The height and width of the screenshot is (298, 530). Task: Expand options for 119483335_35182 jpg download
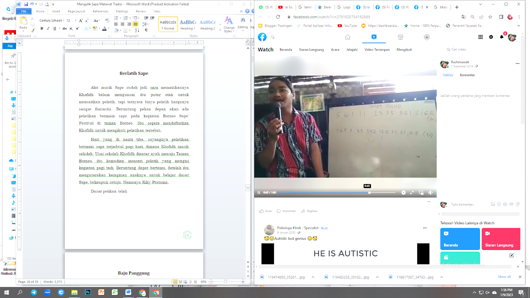click(x=377, y=277)
